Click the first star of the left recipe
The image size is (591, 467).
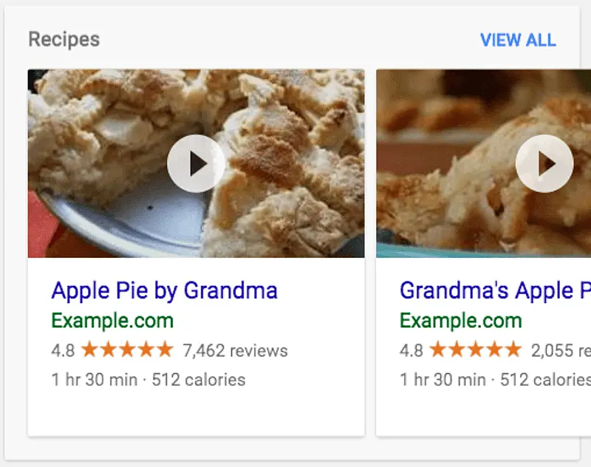(89, 350)
